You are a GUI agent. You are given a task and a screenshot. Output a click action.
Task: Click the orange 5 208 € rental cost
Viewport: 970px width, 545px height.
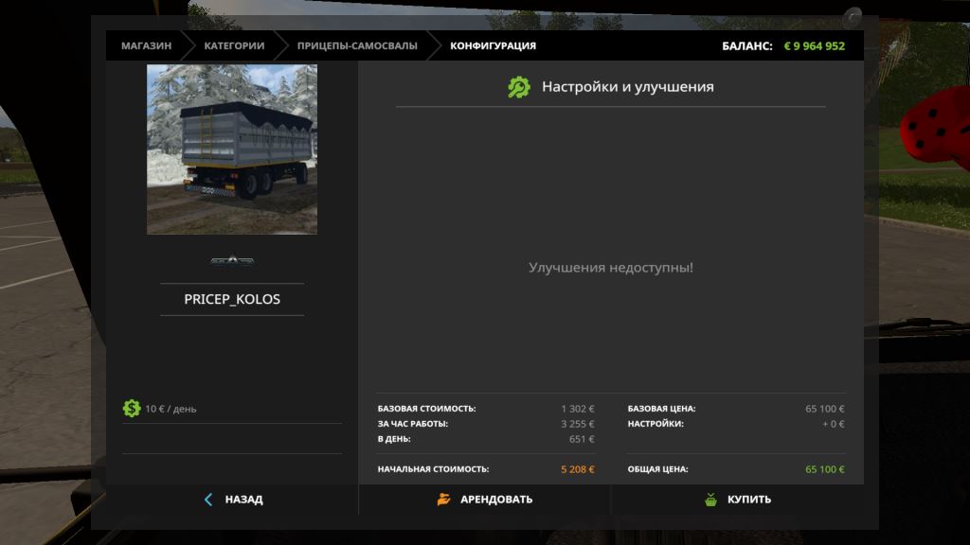[x=577, y=469]
